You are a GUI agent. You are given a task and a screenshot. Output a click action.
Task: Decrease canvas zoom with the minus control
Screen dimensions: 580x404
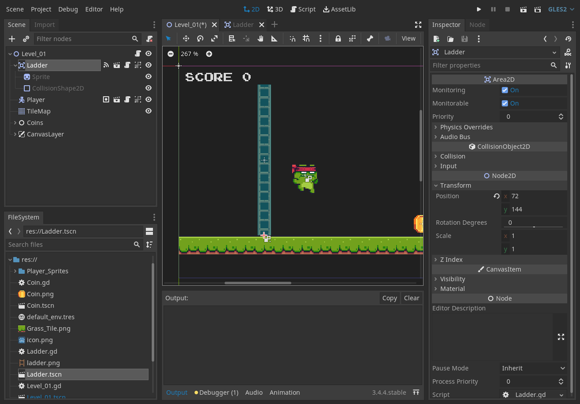pos(170,54)
